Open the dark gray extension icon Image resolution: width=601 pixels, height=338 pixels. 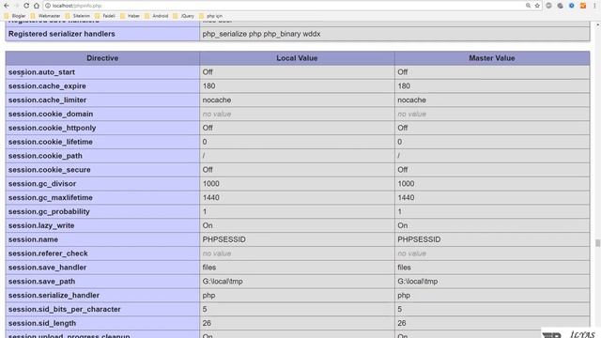point(561,6)
